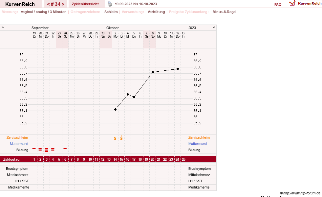Click bleeding marker on cycle day 1
This screenshot has height=197, width=322.
point(34,149)
